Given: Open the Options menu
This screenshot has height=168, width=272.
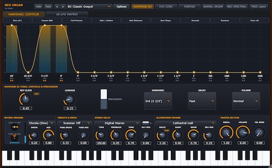Looking at the screenshot, I should (x=121, y=7).
